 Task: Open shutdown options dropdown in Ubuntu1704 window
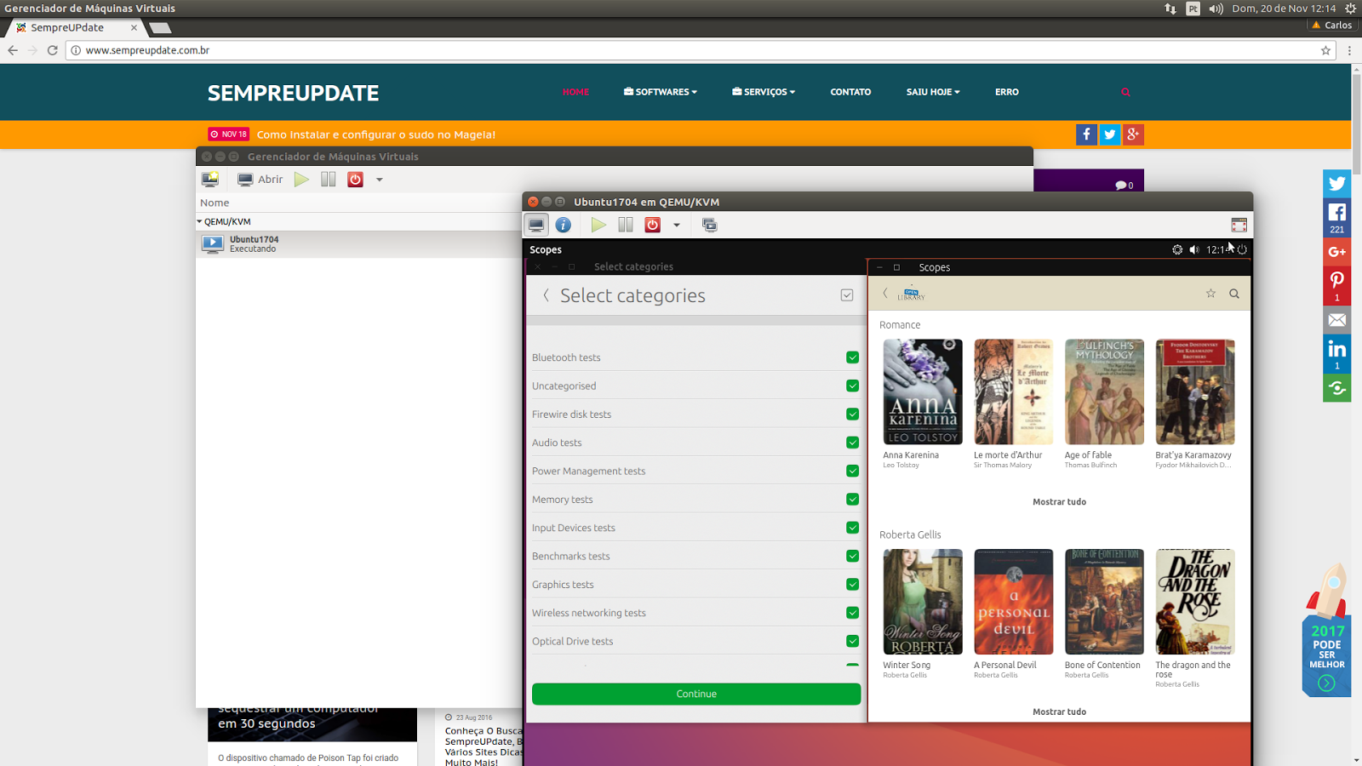tap(677, 226)
